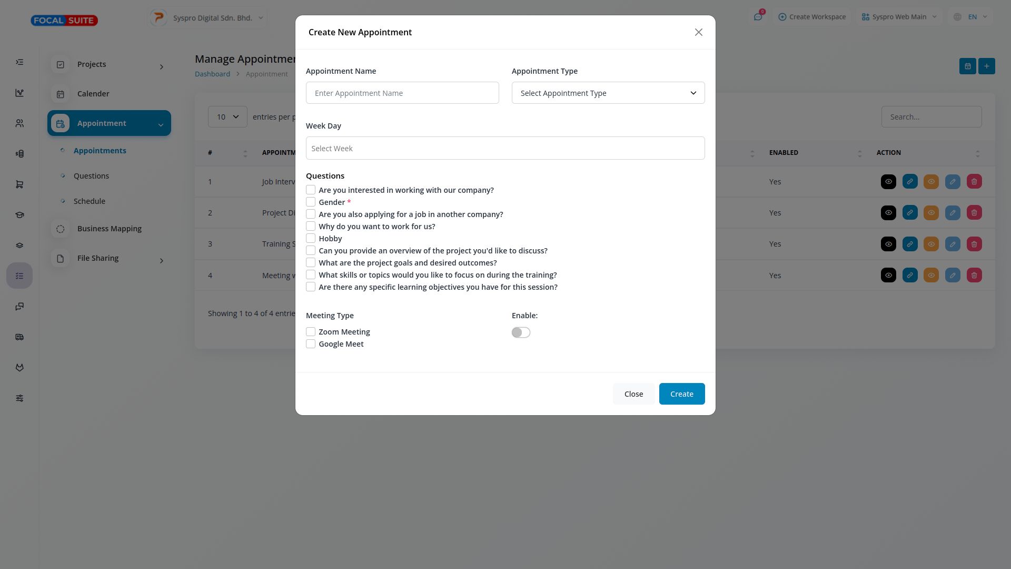The width and height of the screenshot is (1011, 569).
Task: Tick the Zoom Meeting checkbox
Action: [x=311, y=332]
